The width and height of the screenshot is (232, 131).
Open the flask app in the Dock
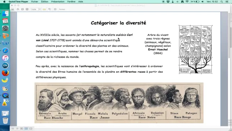(5, 103)
